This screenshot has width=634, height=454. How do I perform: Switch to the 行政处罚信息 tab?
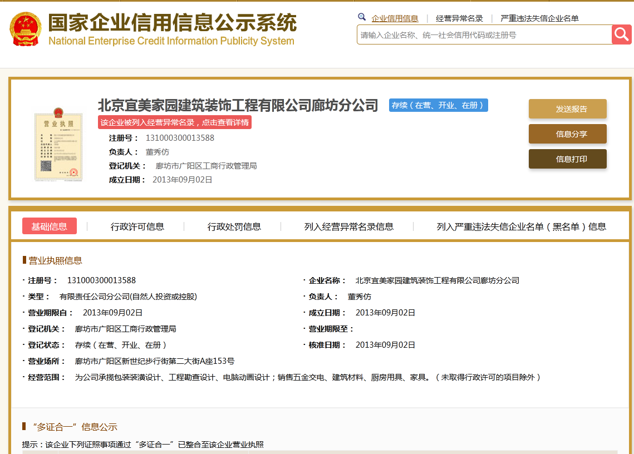[x=234, y=226]
